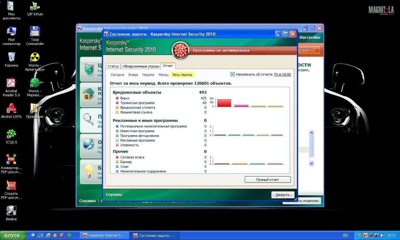Click the main window scrollbar down arrow
The height and width of the screenshot is (240, 400).
(x=311, y=163)
